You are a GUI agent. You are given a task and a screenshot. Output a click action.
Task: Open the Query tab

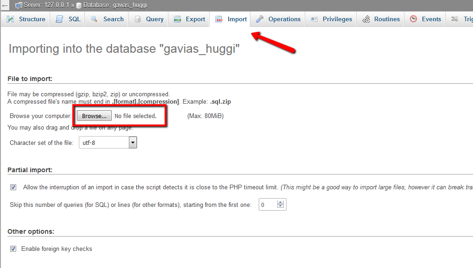pyautogui.click(x=148, y=19)
